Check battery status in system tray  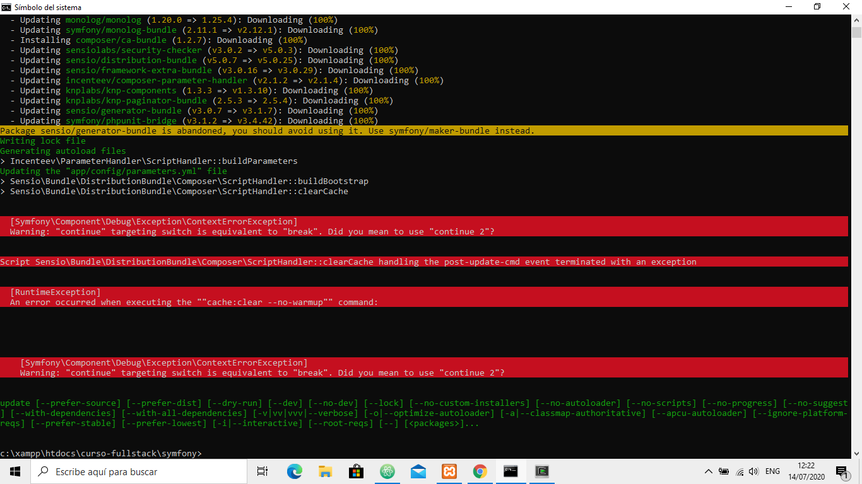coord(724,471)
